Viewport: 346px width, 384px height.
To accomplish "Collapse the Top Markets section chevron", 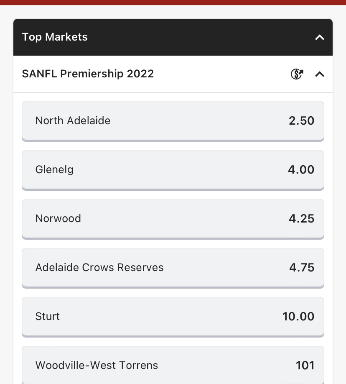I will (x=320, y=37).
